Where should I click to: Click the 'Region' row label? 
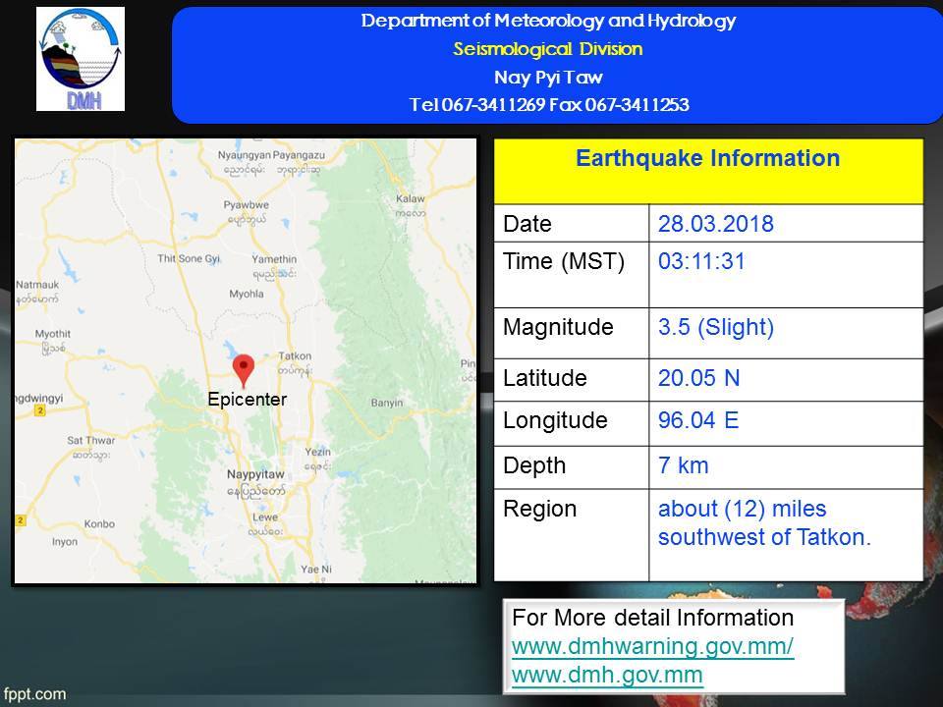coord(540,510)
